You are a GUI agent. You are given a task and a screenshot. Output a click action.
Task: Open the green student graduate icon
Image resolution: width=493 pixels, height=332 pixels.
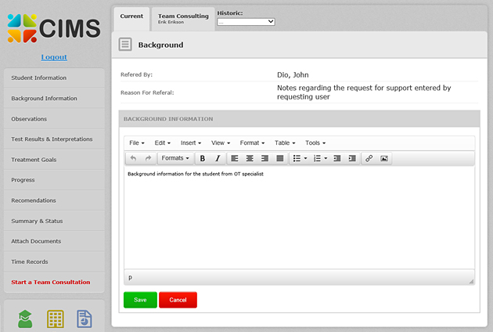click(x=25, y=319)
